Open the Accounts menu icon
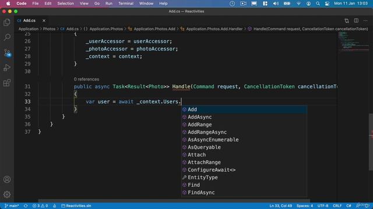 (x=7, y=179)
